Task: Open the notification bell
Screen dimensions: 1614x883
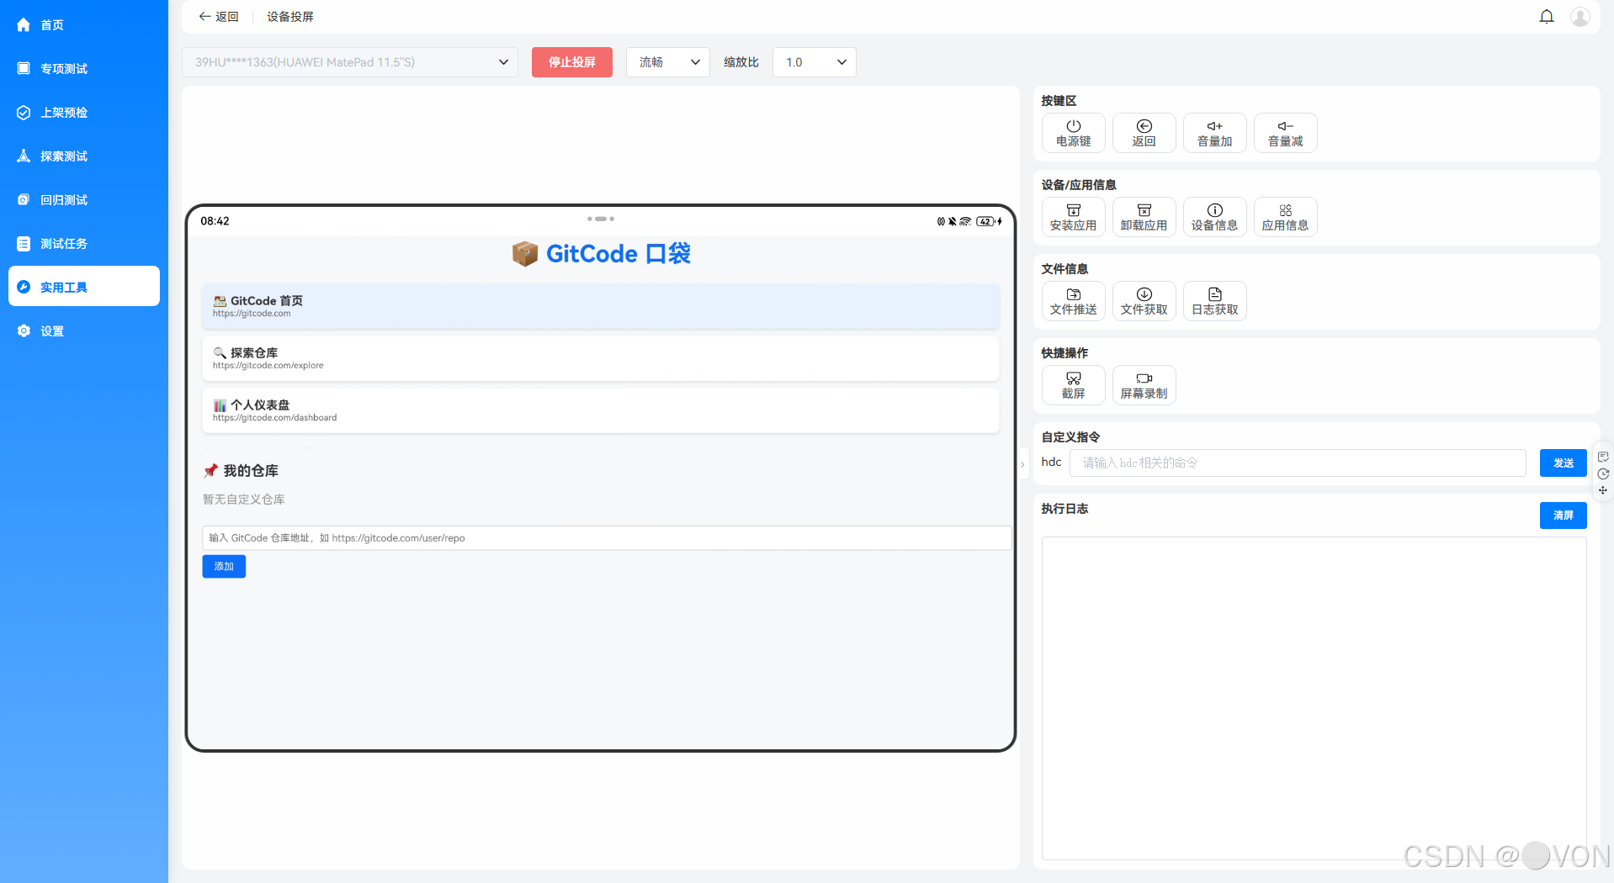Action: 1547,17
